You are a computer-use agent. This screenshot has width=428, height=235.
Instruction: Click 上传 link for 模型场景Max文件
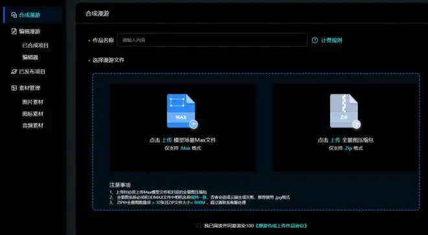click(167, 140)
